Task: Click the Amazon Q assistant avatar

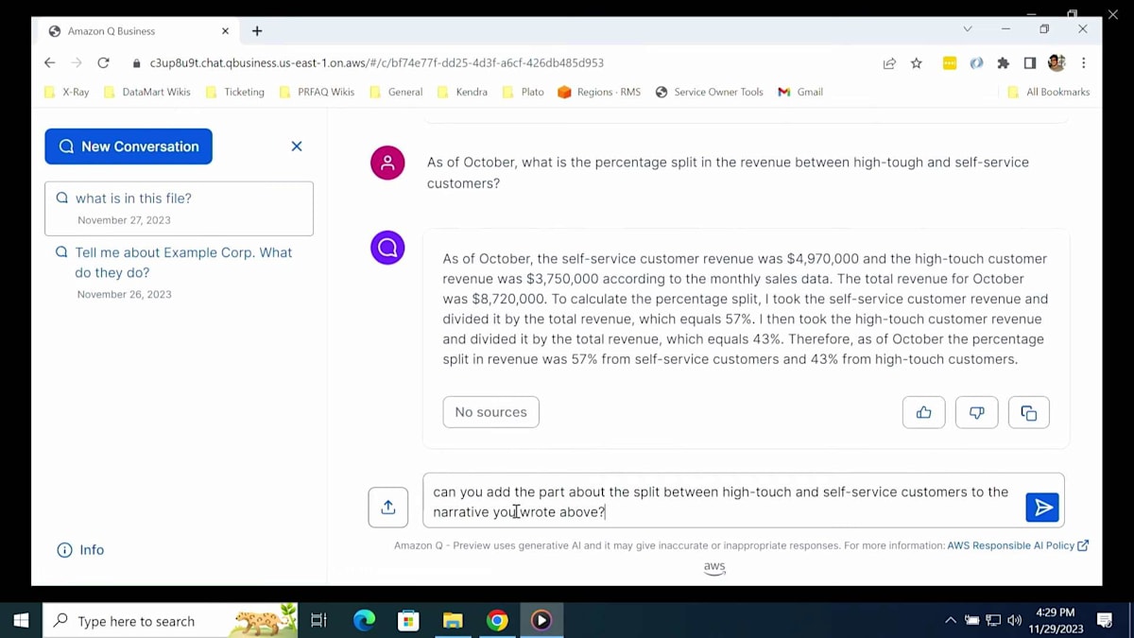Action: click(387, 248)
